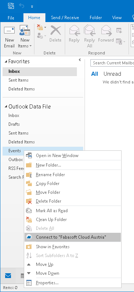
Task: Select Sent Items under Favorites
Action: tap(18, 80)
